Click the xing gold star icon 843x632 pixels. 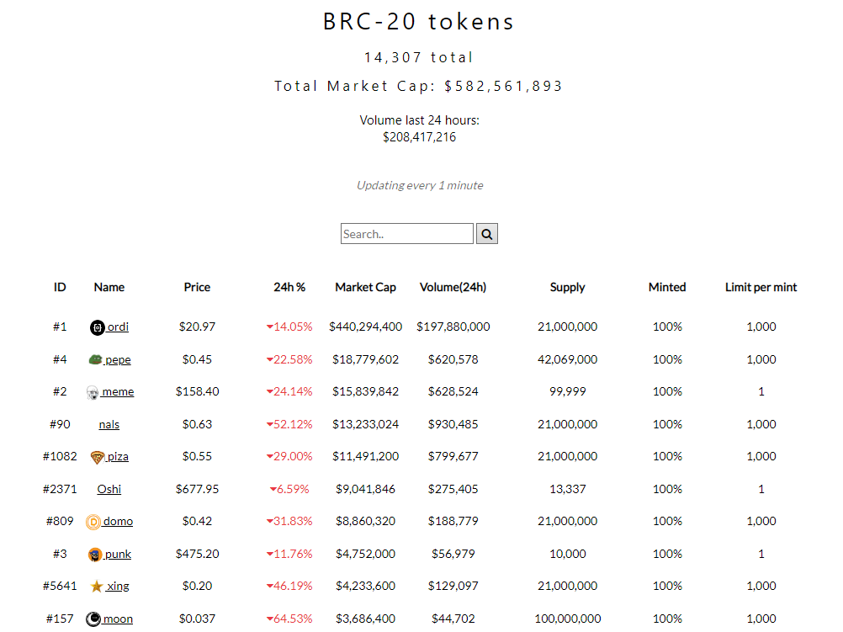tap(97, 587)
